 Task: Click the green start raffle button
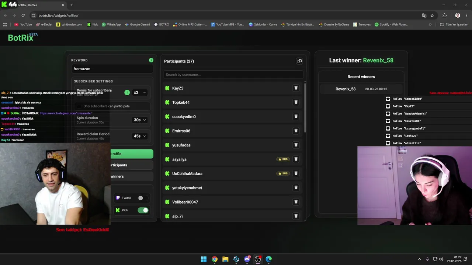[132, 154]
